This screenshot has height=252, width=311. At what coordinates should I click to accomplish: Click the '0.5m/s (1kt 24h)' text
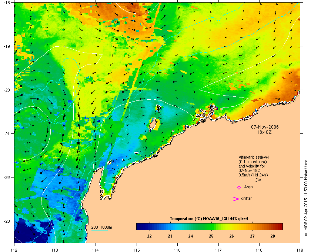pyautogui.click(x=253, y=175)
